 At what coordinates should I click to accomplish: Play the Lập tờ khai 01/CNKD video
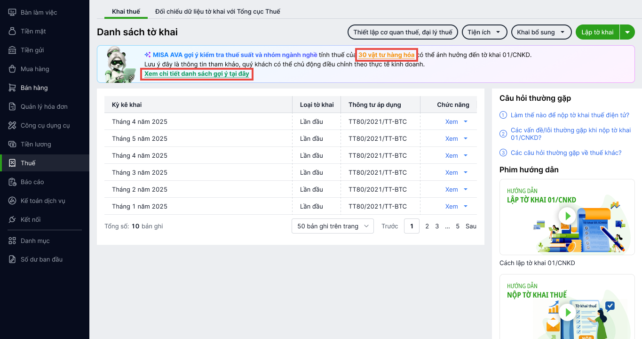(x=567, y=216)
